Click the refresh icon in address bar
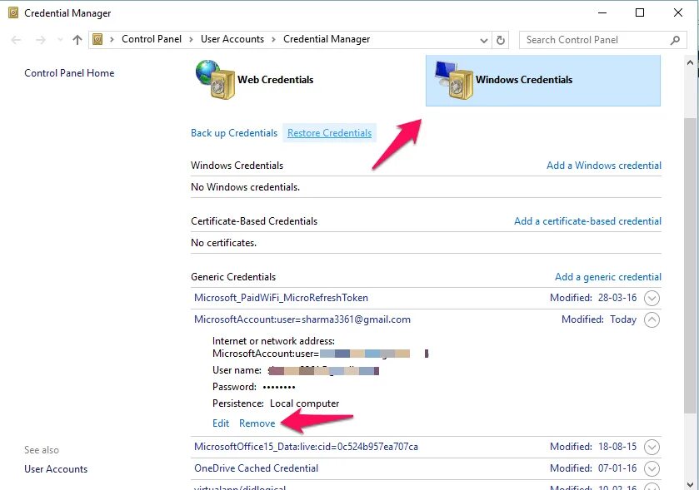The height and width of the screenshot is (490, 699). (x=501, y=40)
